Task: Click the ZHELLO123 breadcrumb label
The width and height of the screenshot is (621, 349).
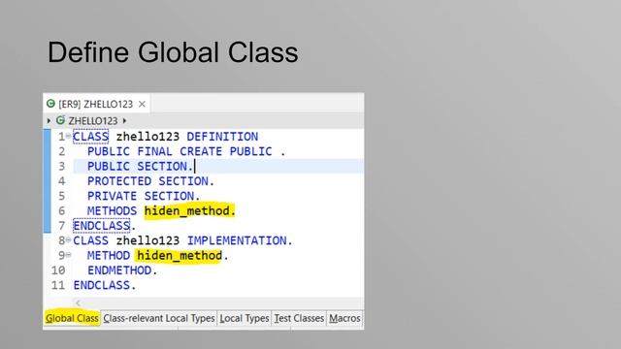Action: pos(93,120)
